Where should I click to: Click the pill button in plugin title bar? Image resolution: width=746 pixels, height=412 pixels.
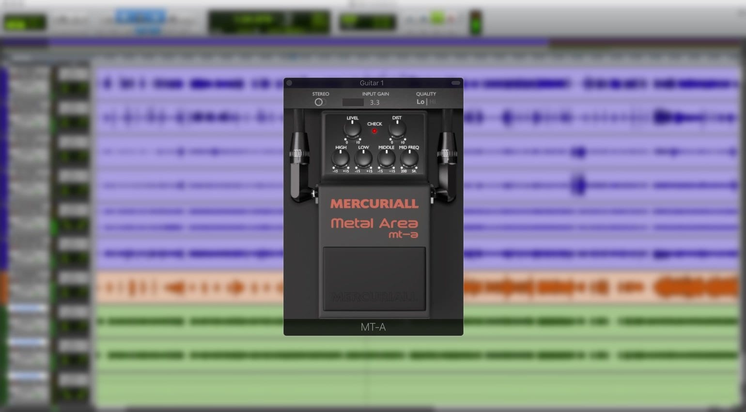(x=456, y=83)
